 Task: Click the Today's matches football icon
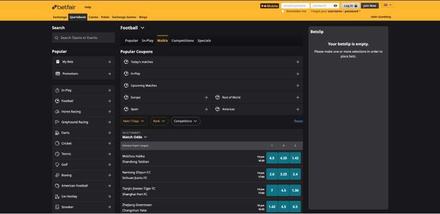tap(126, 61)
